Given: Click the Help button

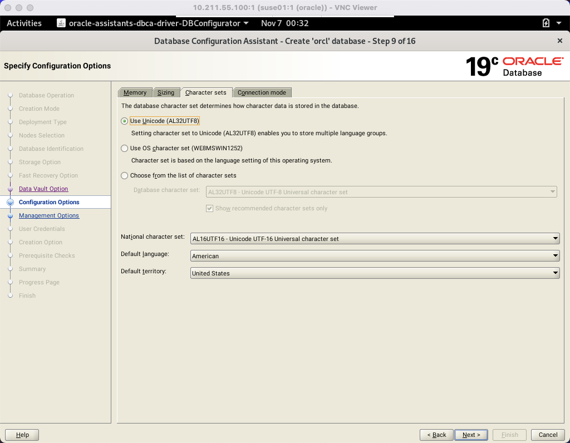Looking at the screenshot, I should pyautogui.click(x=22, y=435).
